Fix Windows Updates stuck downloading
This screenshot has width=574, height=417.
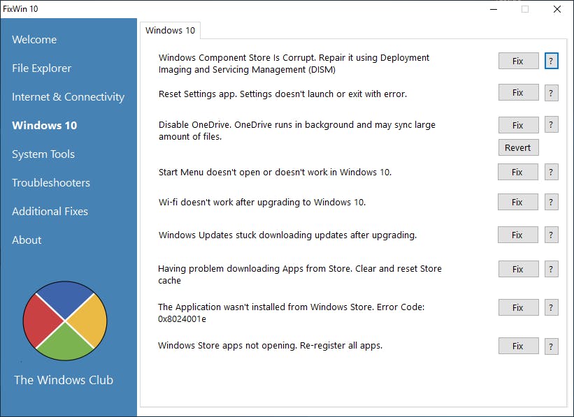pos(517,235)
